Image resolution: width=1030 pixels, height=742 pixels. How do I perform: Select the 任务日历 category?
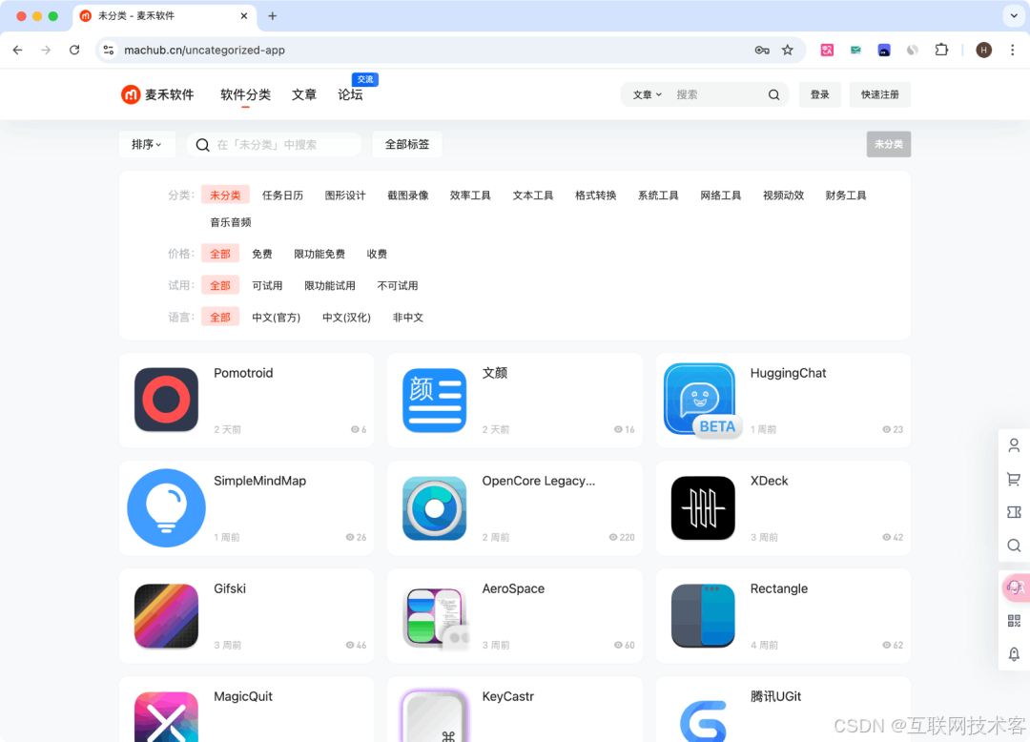282,195
